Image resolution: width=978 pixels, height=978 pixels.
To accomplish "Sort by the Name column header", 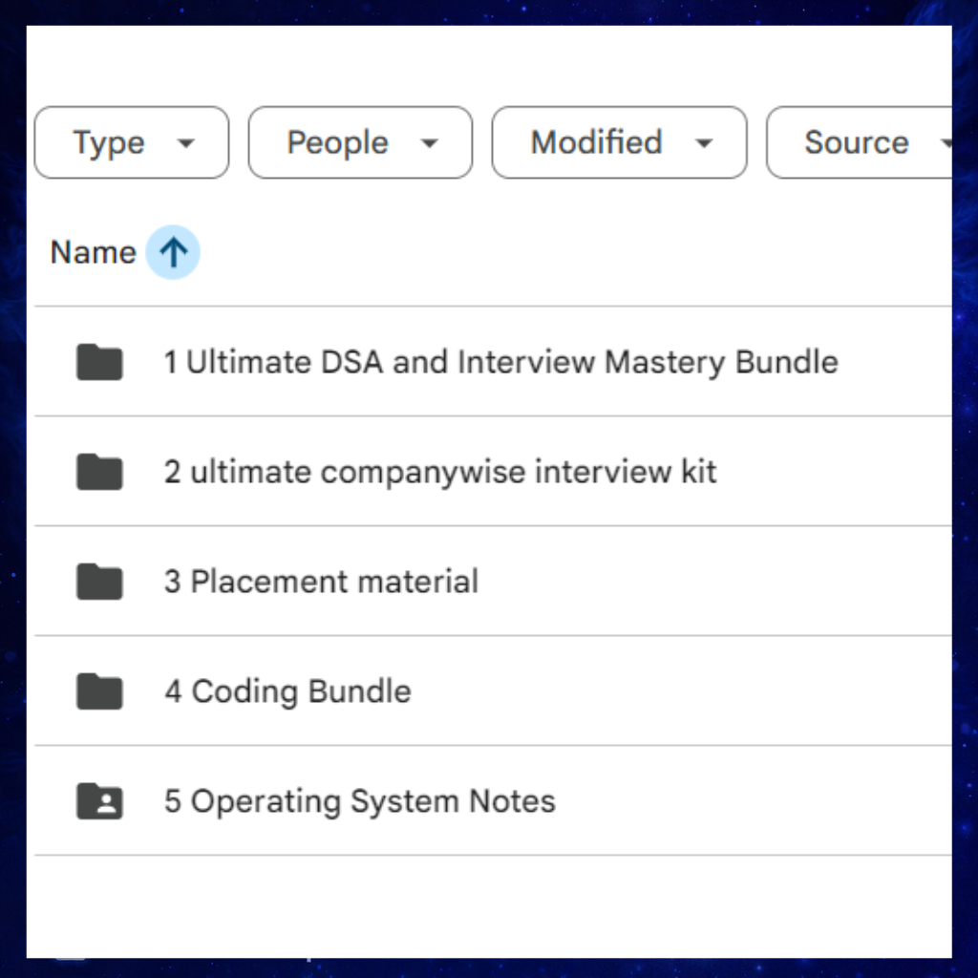I will point(93,253).
